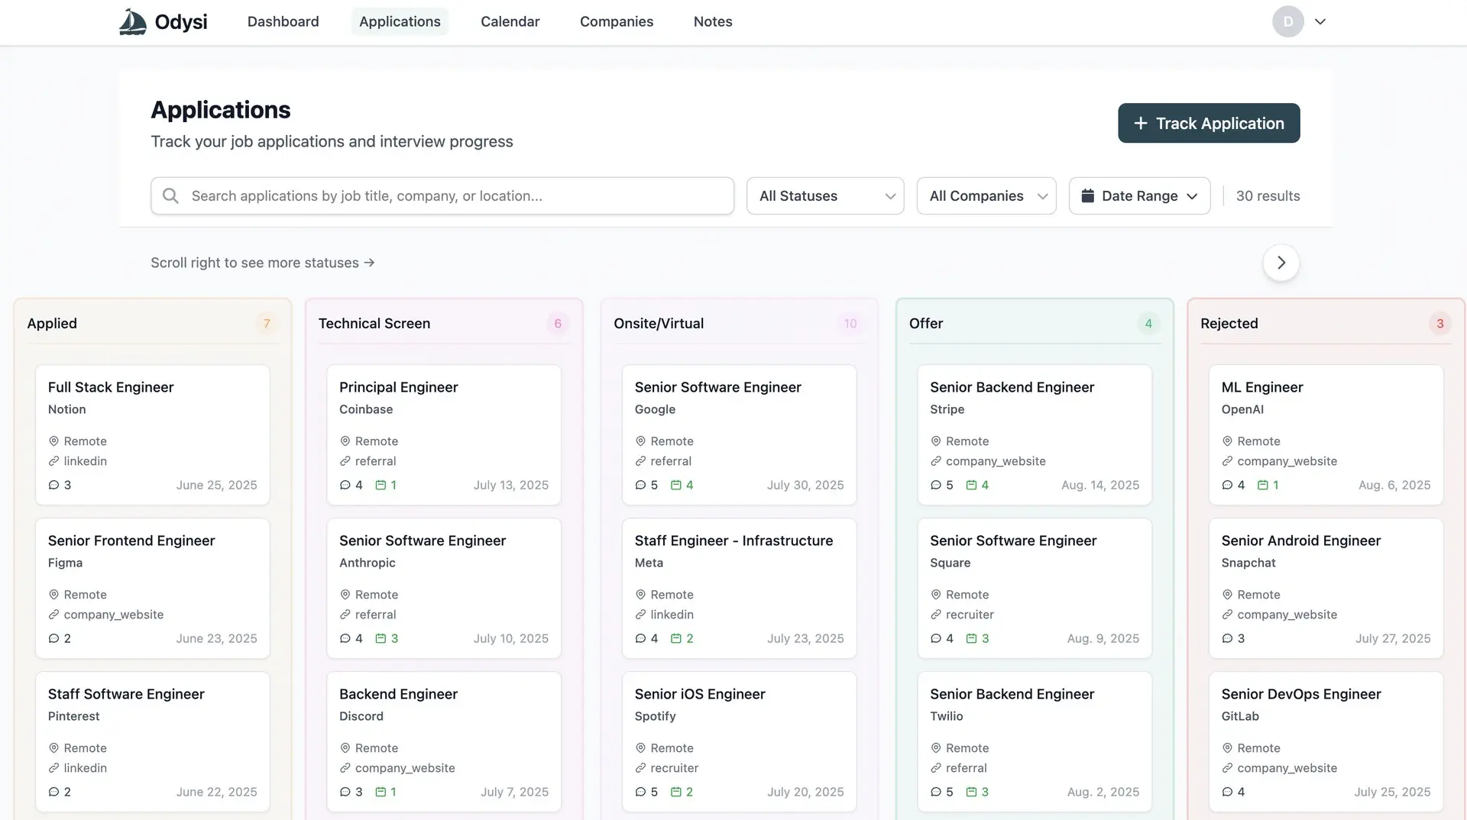The width and height of the screenshot is (1467, 820).
Task: Click the comments icon on Google card
Action: [640, 485]
